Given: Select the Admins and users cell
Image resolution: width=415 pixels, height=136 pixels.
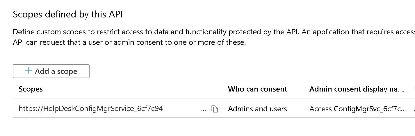Looking at the screenshot, I should [257, 109].
